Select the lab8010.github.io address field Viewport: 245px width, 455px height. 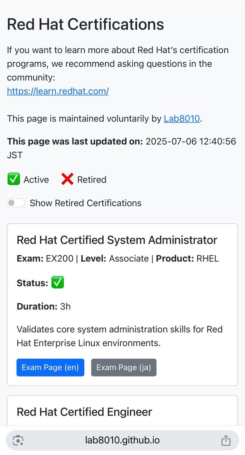point(122,440)
